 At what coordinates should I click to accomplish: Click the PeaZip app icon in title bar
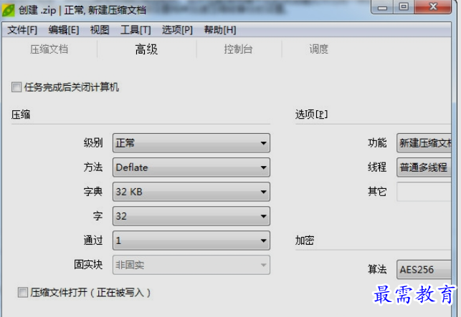(x=8, y=10)
